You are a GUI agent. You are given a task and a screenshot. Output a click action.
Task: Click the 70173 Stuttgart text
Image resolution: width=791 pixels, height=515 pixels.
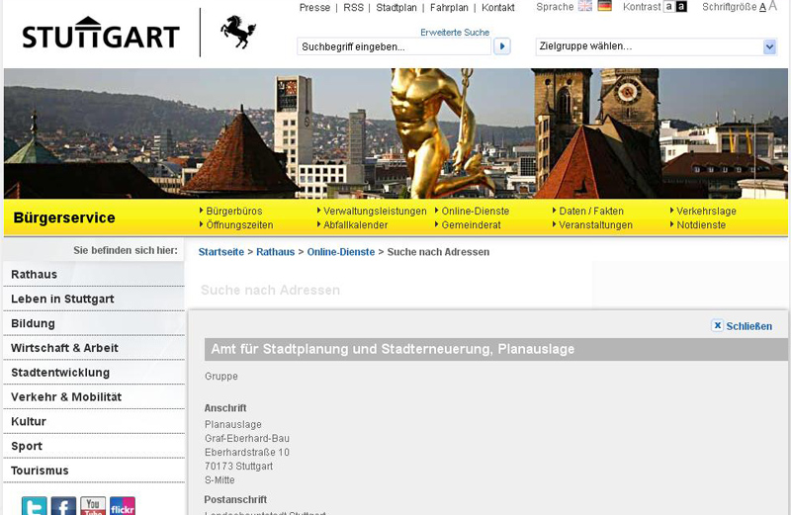[238, 467]
